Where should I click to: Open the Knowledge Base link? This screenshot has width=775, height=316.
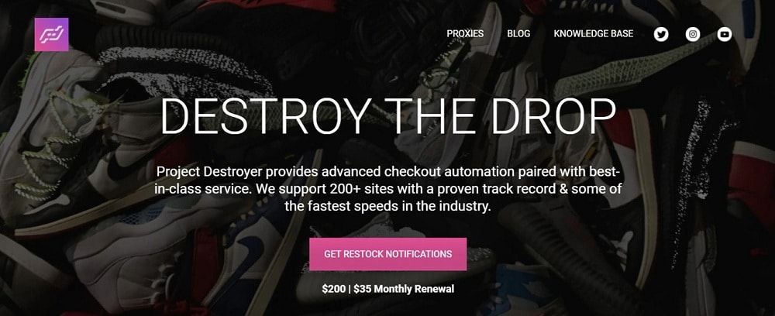pyautogui.click(x=593, y=33)
